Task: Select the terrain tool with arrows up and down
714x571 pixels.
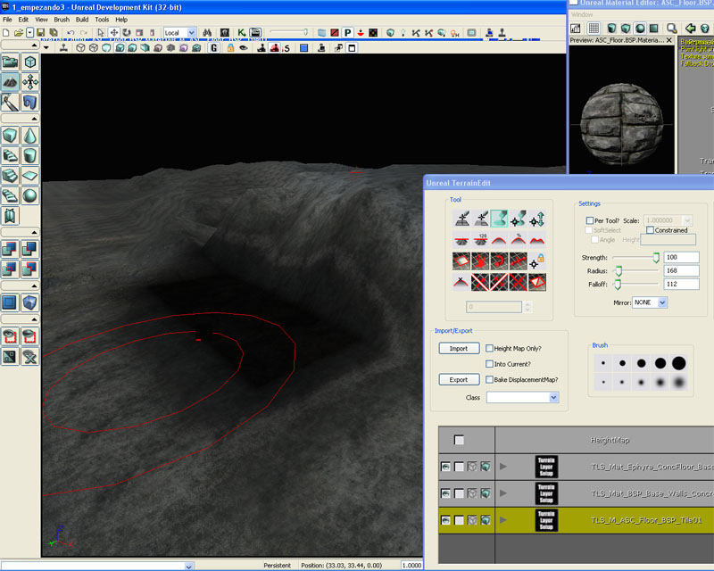Action: (x=537, y=219)
